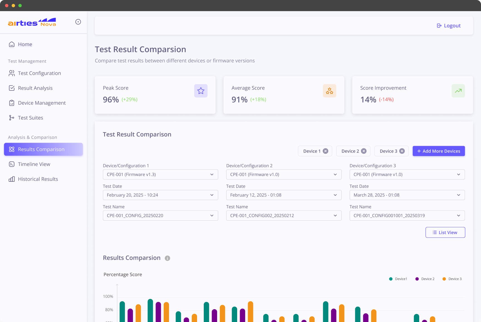The height and width of the screenshot is (322, 481).
Task: Click the Home icon in sidebar
Action: coord(12,44)
